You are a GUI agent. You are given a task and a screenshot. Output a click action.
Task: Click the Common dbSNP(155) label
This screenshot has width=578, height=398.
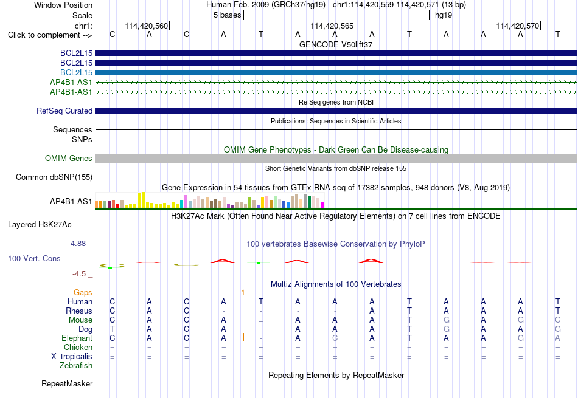(54, 177)
